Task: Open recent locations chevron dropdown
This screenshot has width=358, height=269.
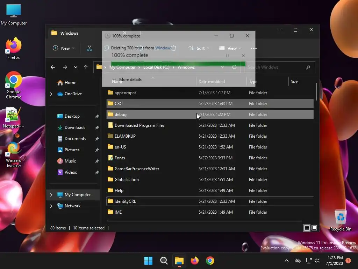Action: 76,67
